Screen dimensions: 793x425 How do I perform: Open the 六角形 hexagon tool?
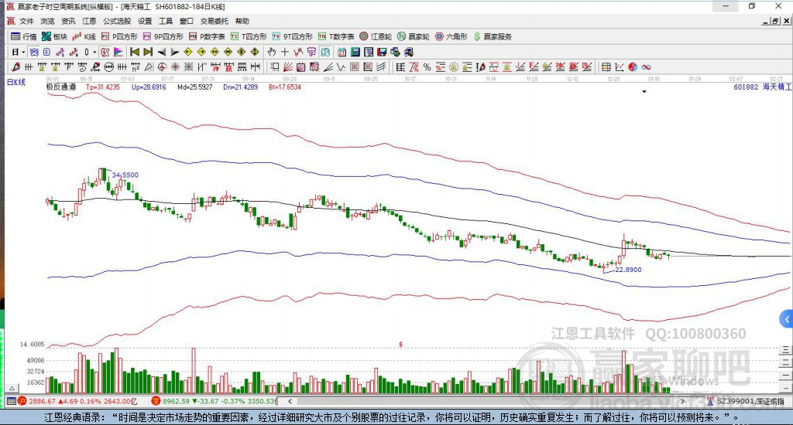click(451, 36)
